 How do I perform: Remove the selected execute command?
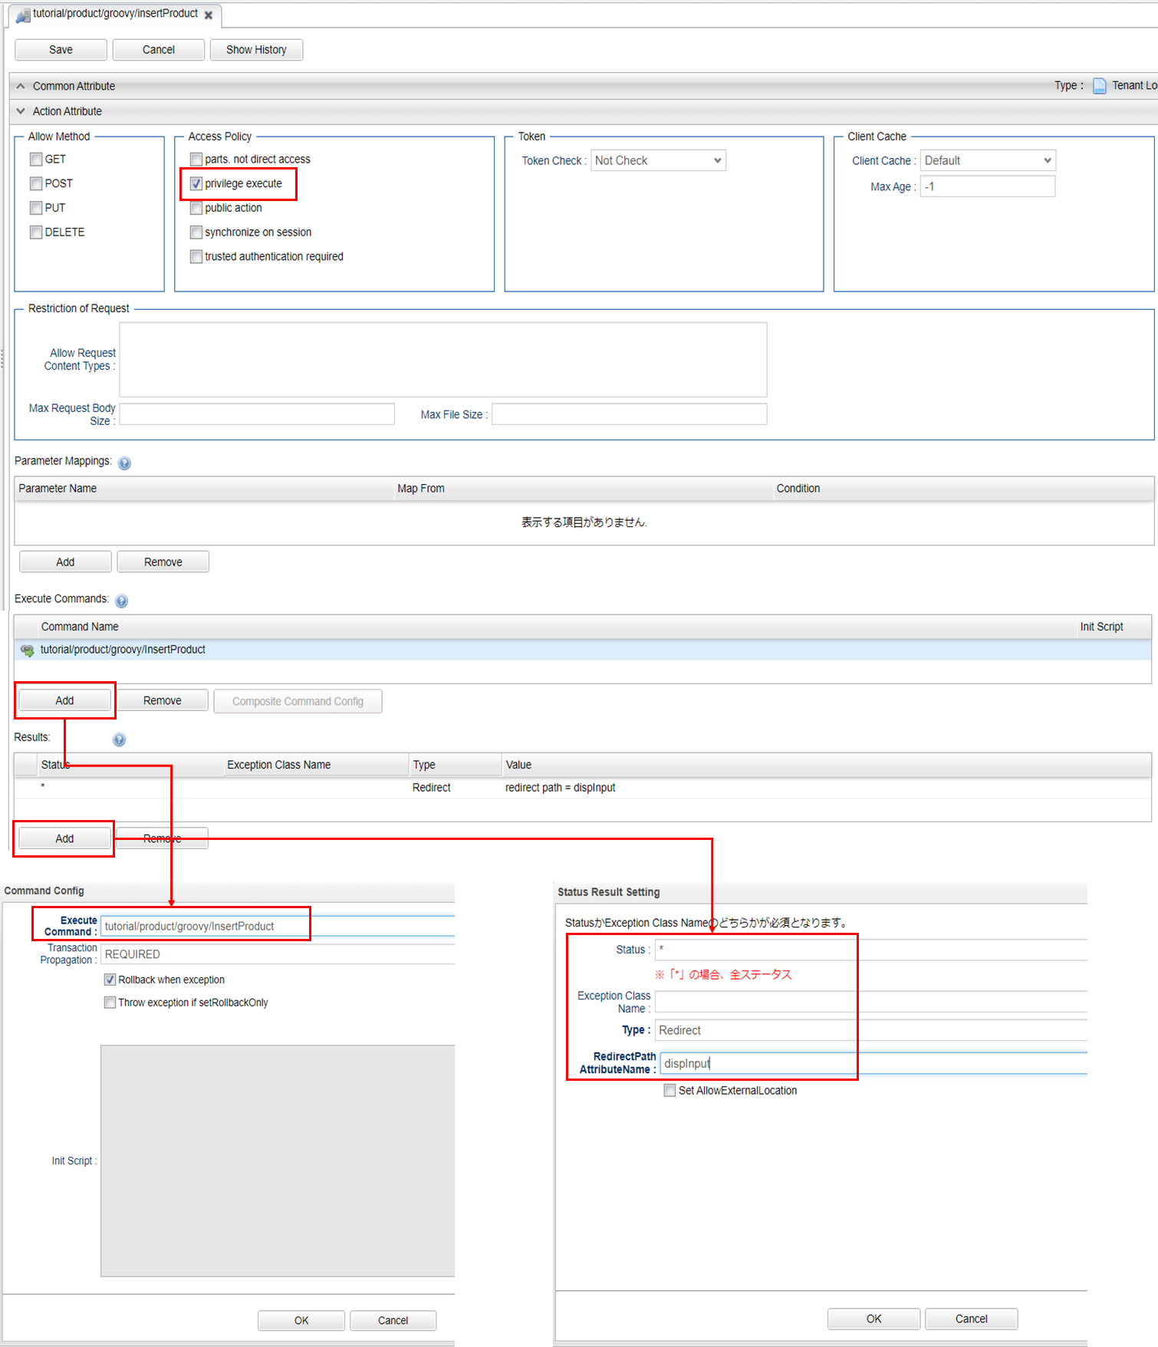click(x=162, y=700)
